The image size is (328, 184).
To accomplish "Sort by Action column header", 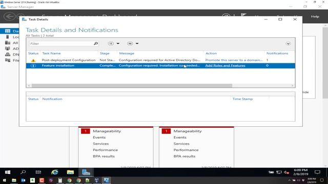I will click(211, 53).
